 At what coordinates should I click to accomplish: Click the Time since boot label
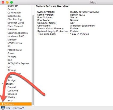[47, 34]
